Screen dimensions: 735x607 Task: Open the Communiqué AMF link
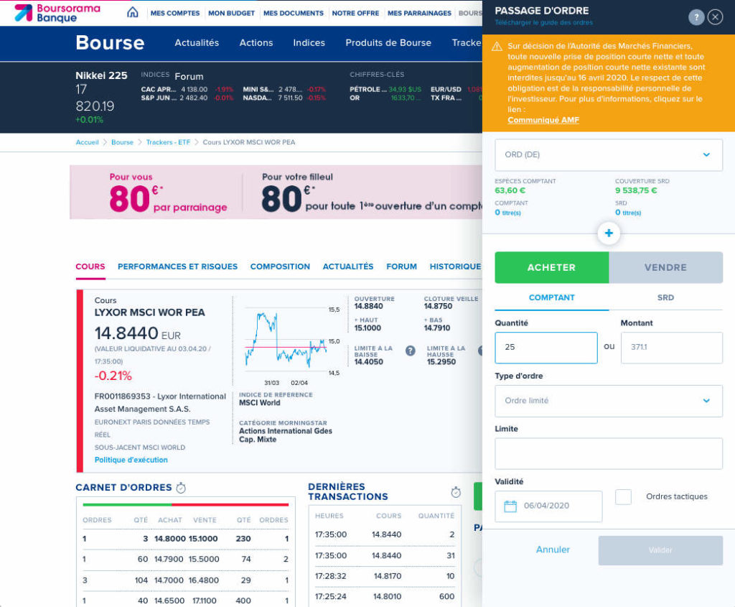pos(543,120)
